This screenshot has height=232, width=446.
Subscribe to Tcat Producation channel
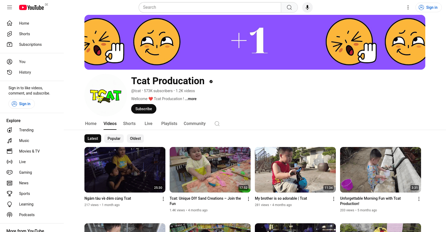pyautogui.click(x=144, y=109)
